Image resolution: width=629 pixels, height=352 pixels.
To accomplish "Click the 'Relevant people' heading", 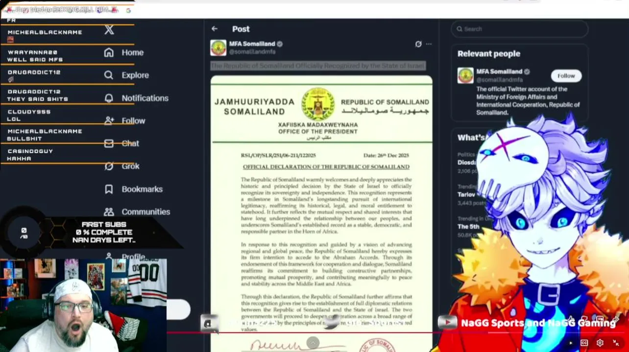I will click(489, 54).
